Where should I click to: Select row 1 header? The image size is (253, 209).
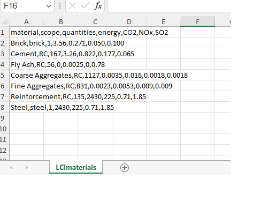coord(4,32)
